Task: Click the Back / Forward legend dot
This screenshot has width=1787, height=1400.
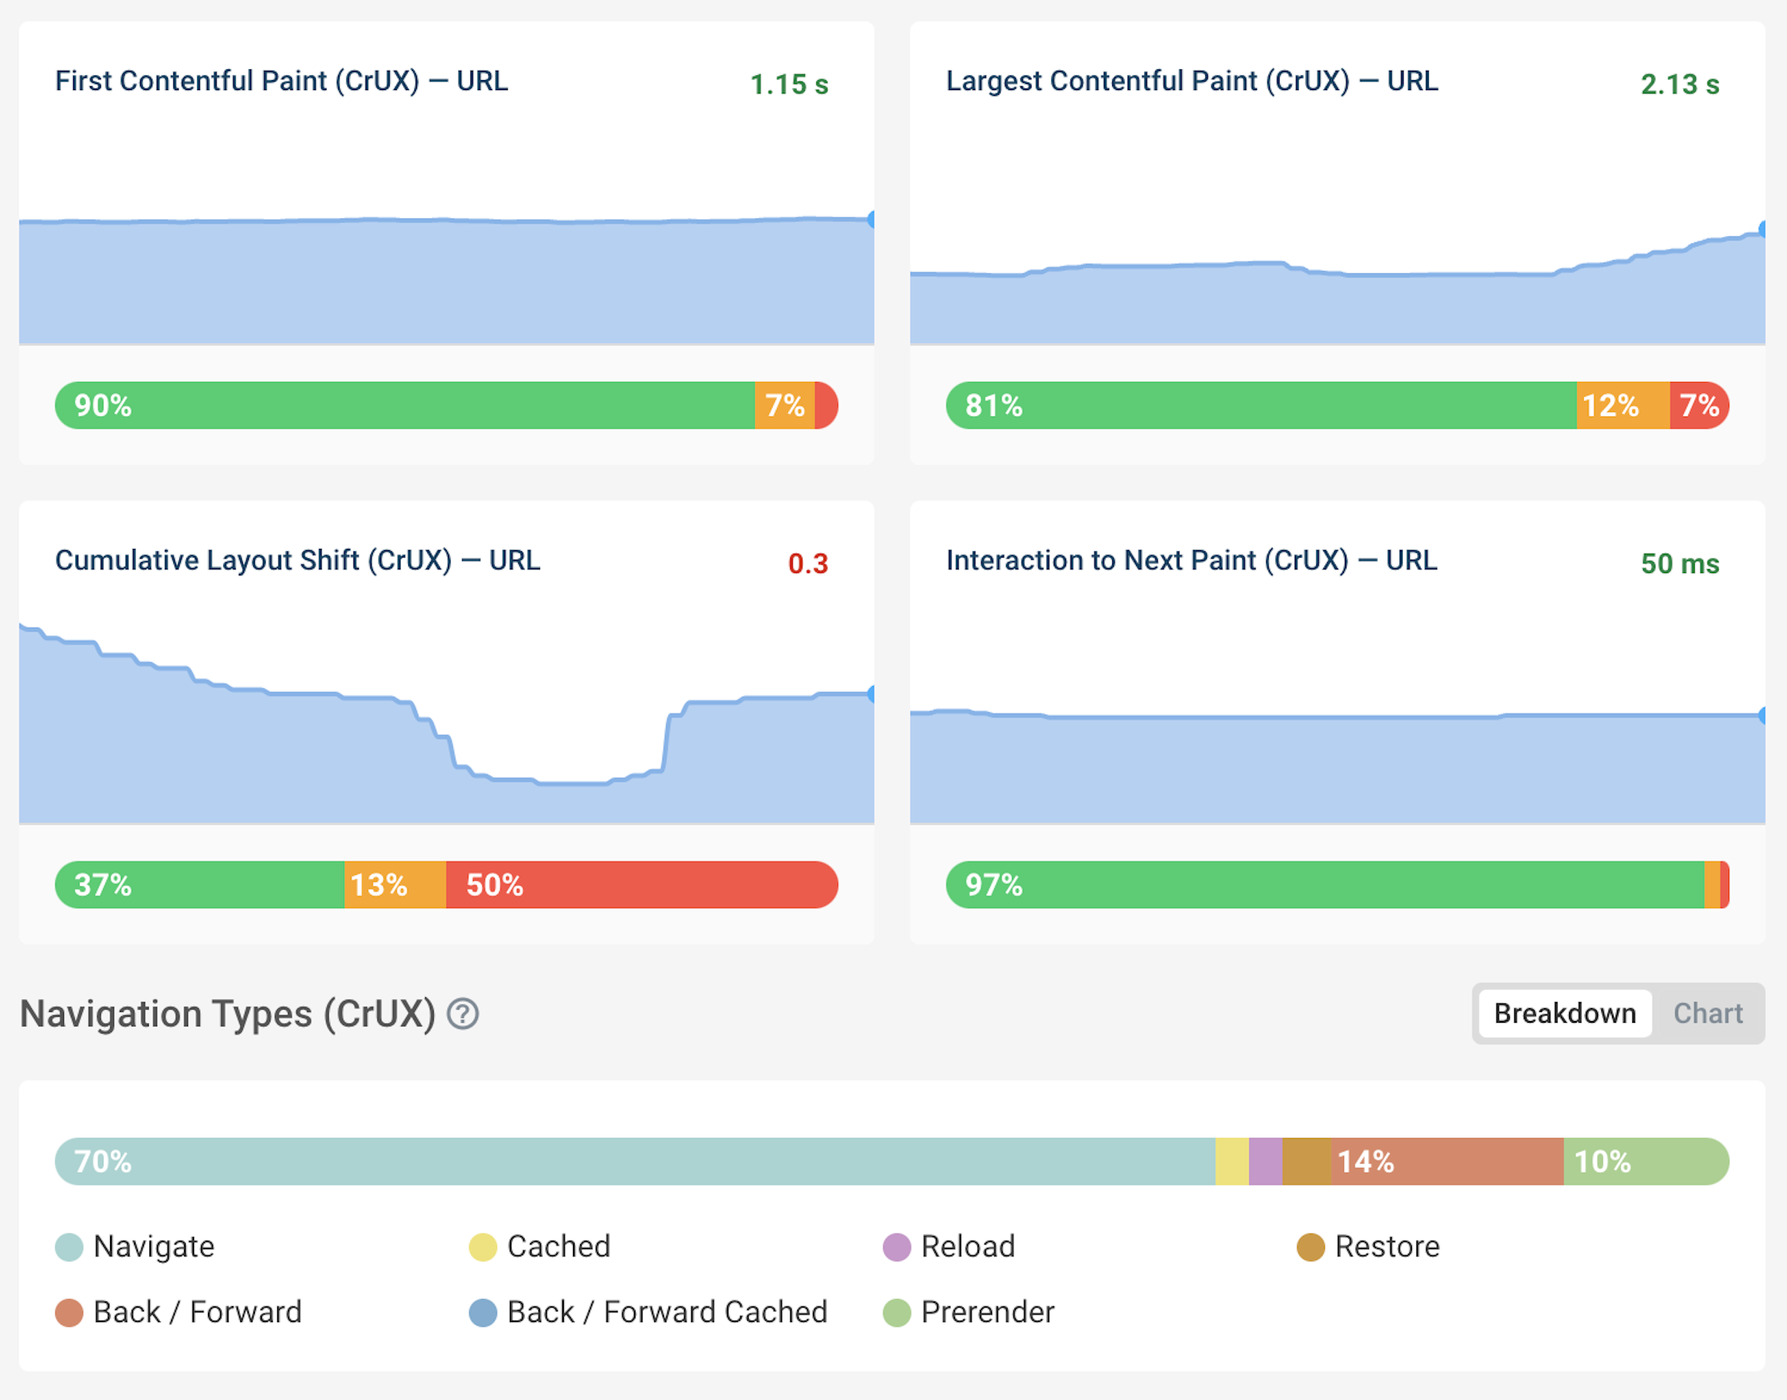Action: coord(69,1312)
